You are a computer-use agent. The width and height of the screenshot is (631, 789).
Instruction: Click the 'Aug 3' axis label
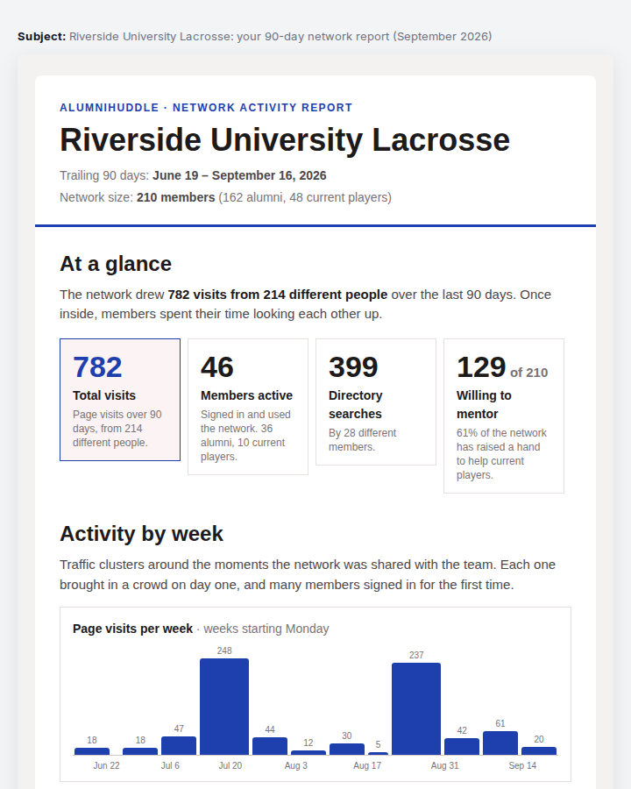coord(296,765)
